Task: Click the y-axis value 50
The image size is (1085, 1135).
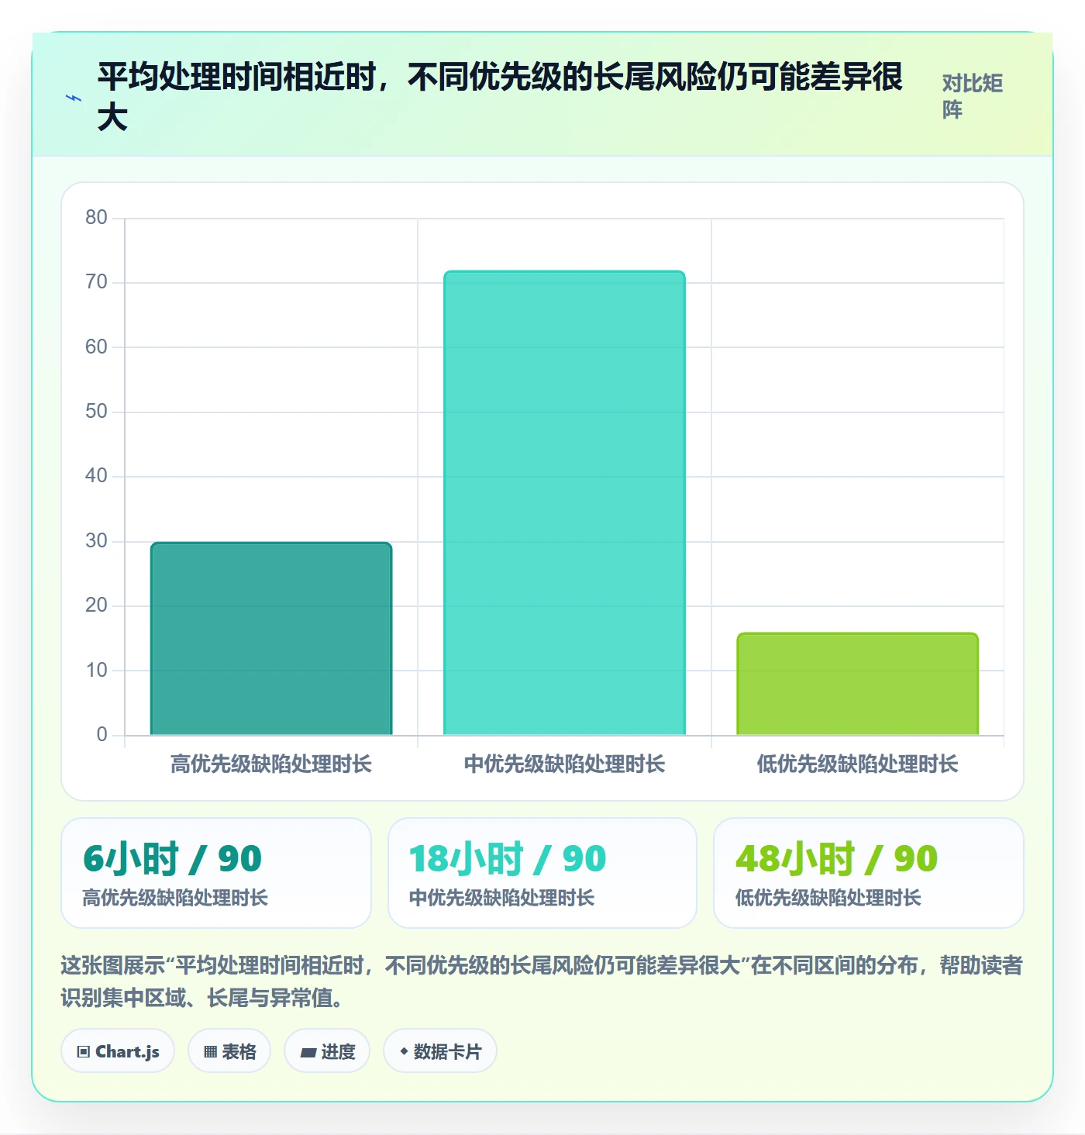Action: [x=96, y=412]
